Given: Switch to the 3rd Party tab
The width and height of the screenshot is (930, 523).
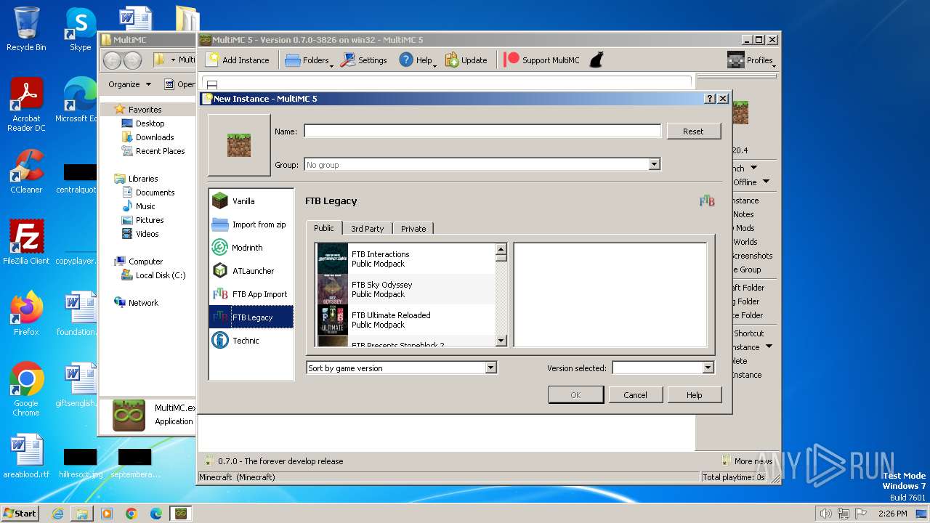Looking at the screenshot, I should coord(367,229).
